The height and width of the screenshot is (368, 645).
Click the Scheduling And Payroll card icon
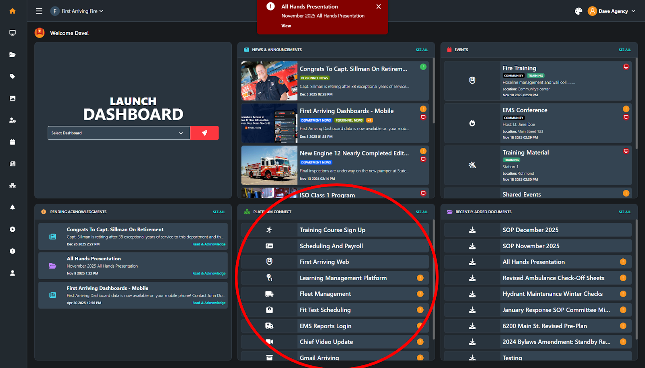(x=269, y=246)
